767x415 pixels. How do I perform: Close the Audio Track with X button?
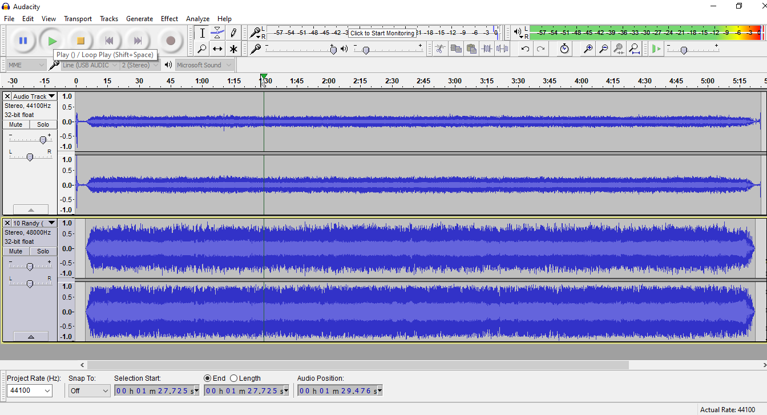[7, 96]
